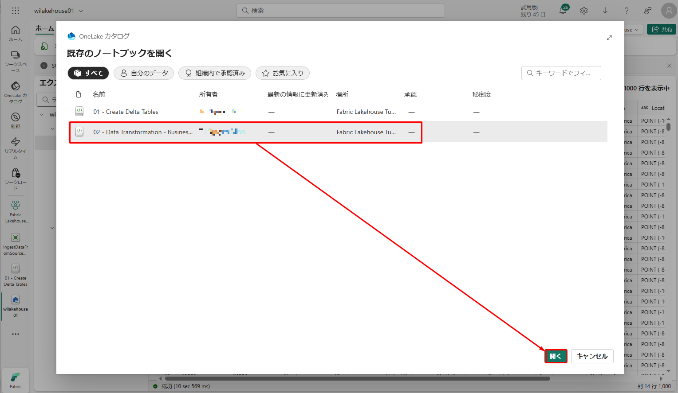Click location Fabric Lakehouse Tu... of row 02
Viewport: 678px width, 393px height.
point(366,132)
